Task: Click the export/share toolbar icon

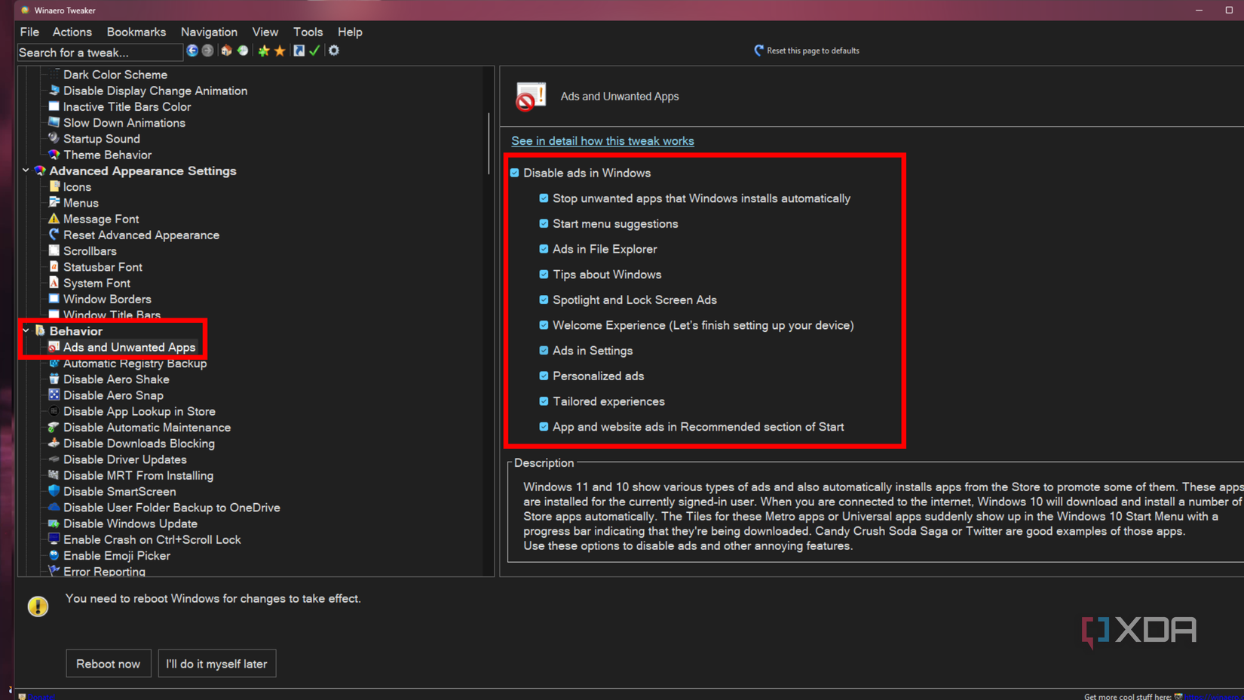Action: click(x=299, y=51)
